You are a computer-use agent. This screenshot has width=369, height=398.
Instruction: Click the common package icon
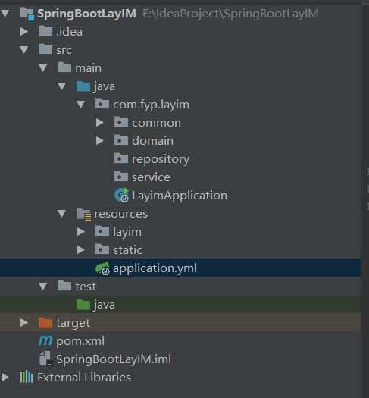[121, 122]
